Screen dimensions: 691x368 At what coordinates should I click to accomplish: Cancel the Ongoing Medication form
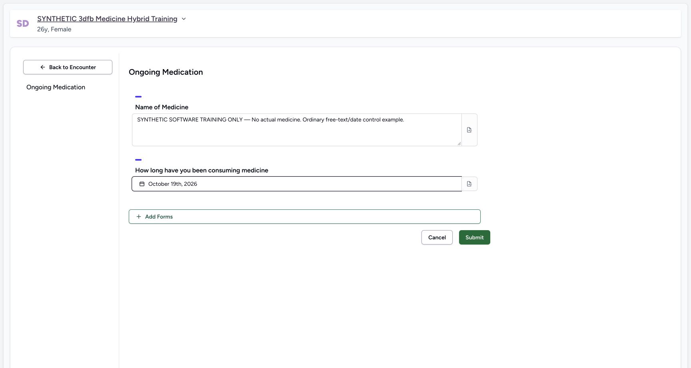437,237
